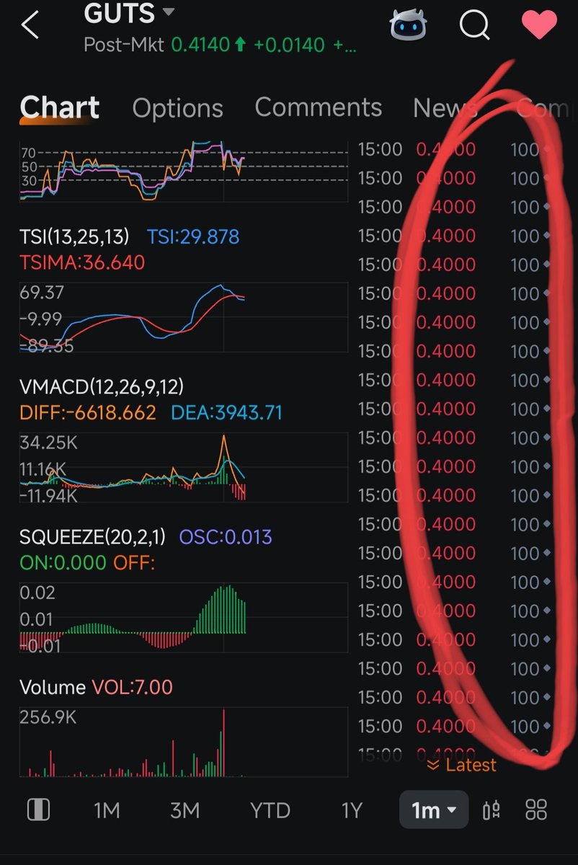Tap the DIFF:-6618.662 value
Viewport: 578px width, 865px height.
pyautogui.click(x=88, y=413)
